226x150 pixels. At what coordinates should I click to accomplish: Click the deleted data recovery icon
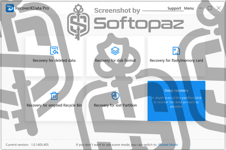click(54, 51)
